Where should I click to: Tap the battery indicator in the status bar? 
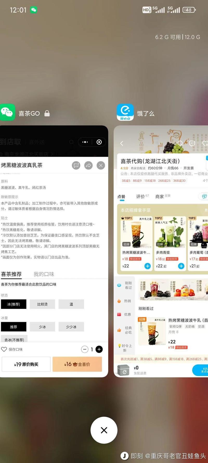click(189, 10)
